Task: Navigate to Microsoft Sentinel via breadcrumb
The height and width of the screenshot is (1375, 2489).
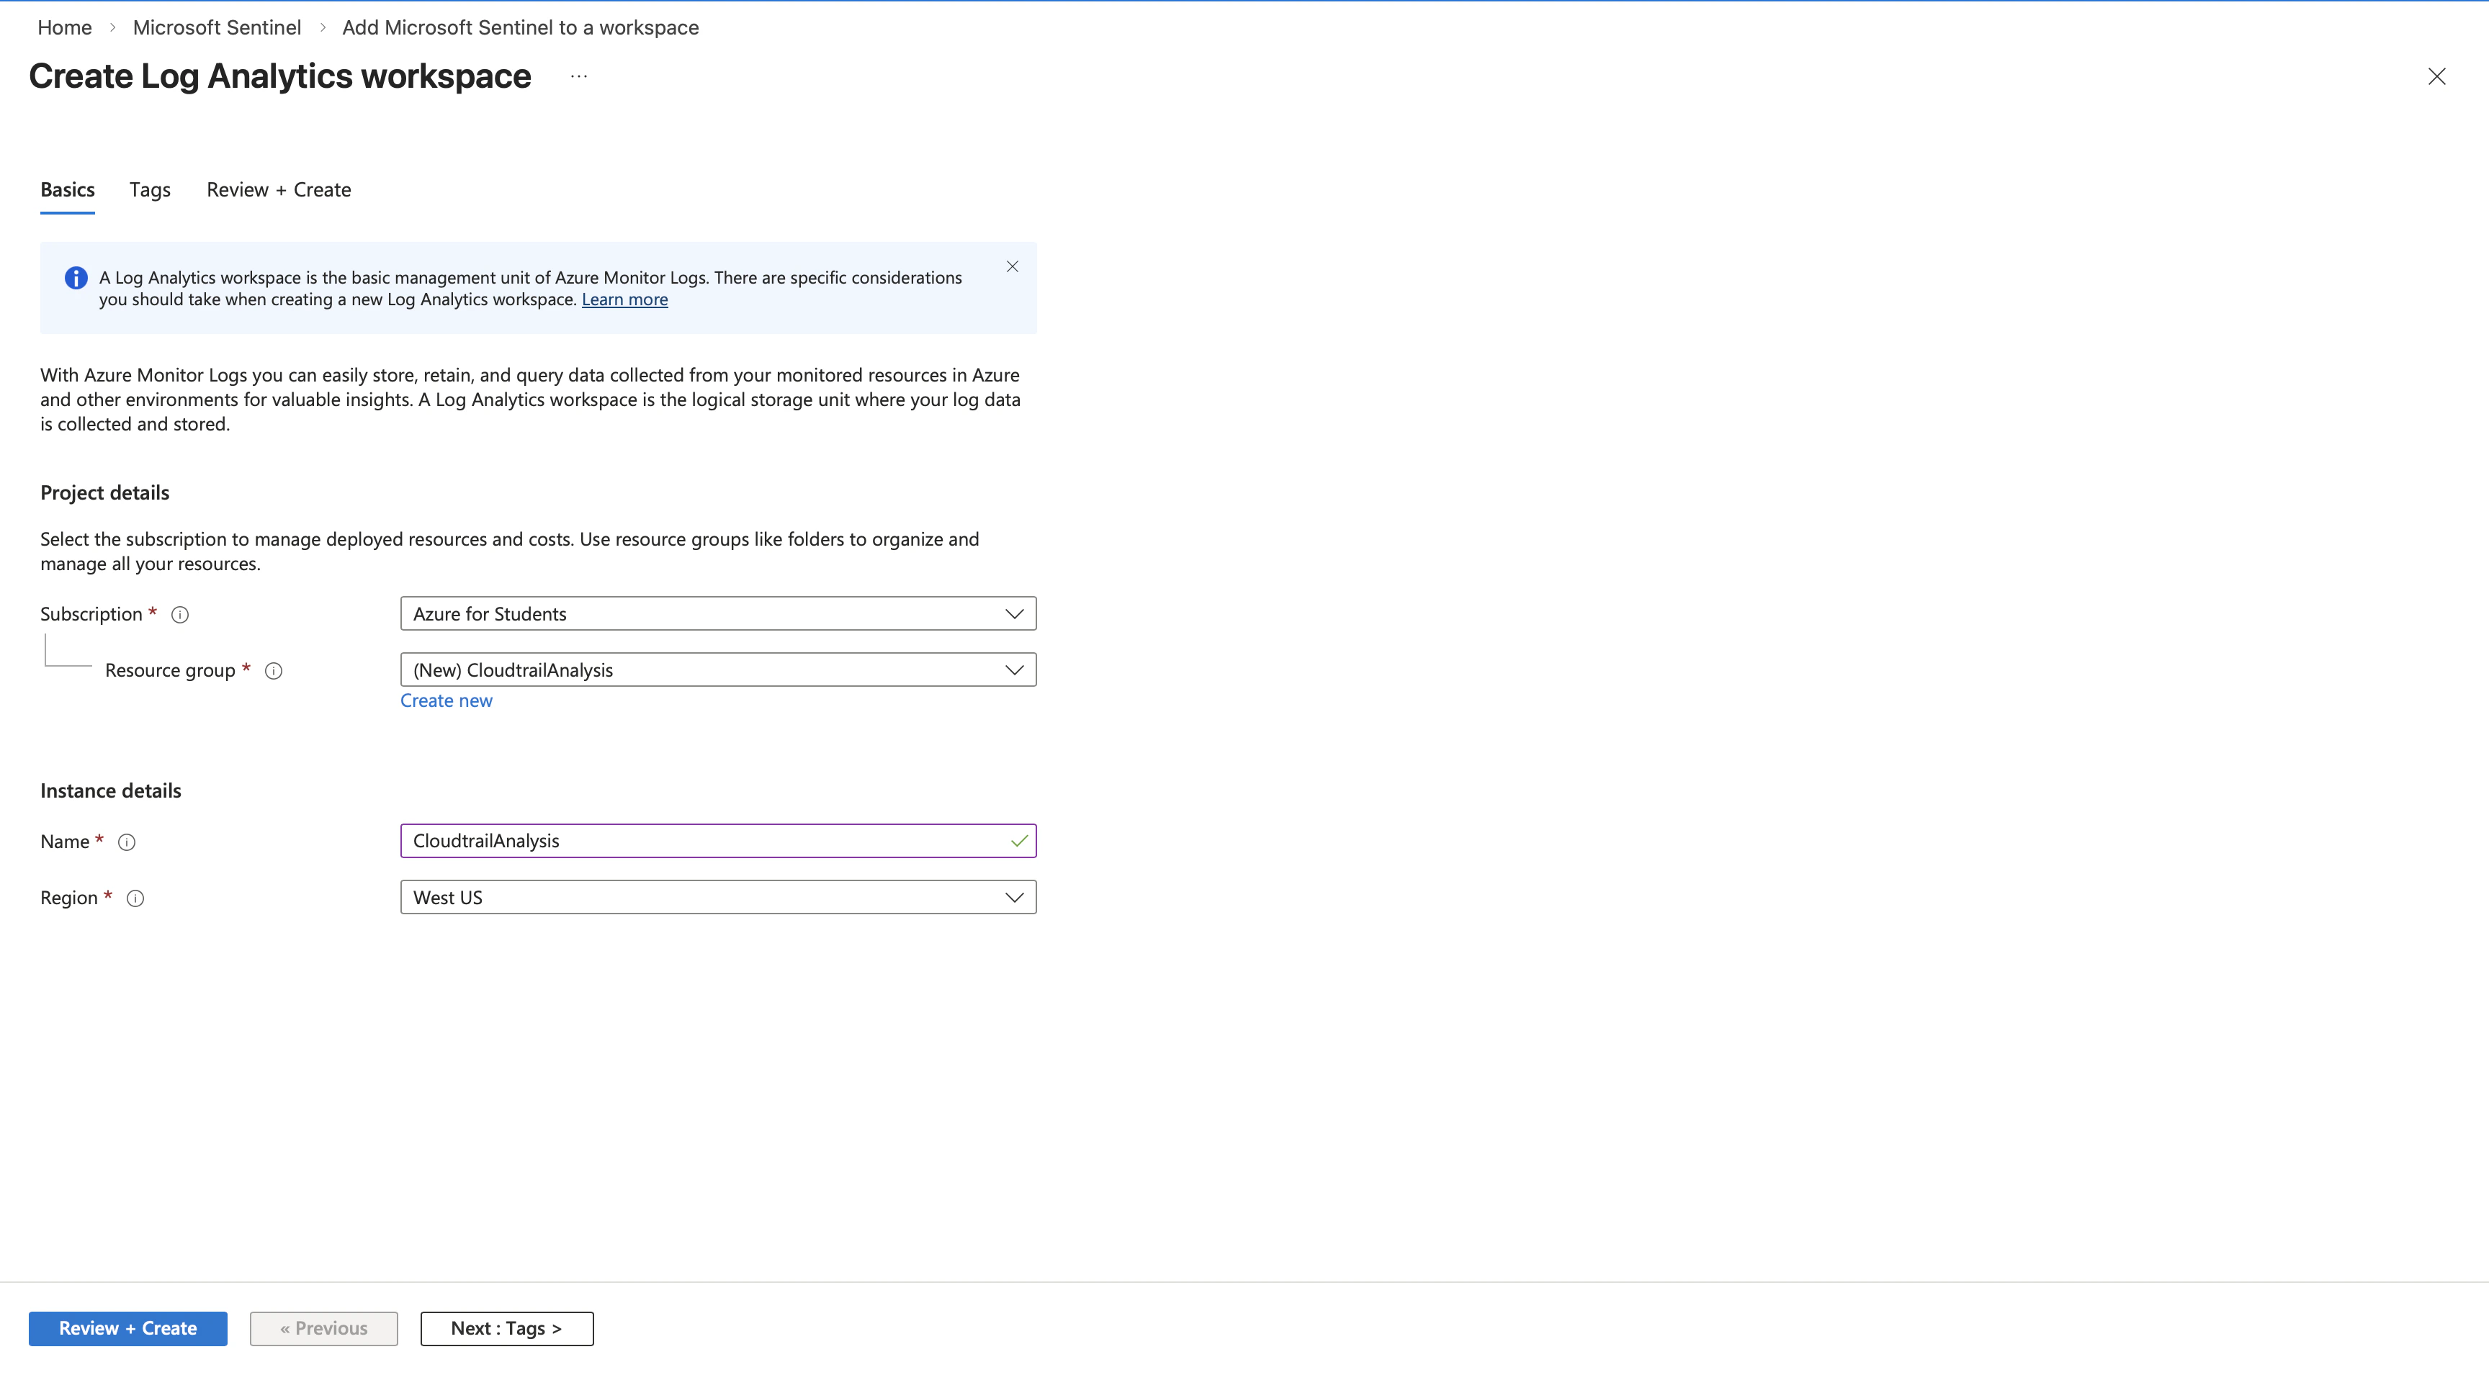Action: 217,27
